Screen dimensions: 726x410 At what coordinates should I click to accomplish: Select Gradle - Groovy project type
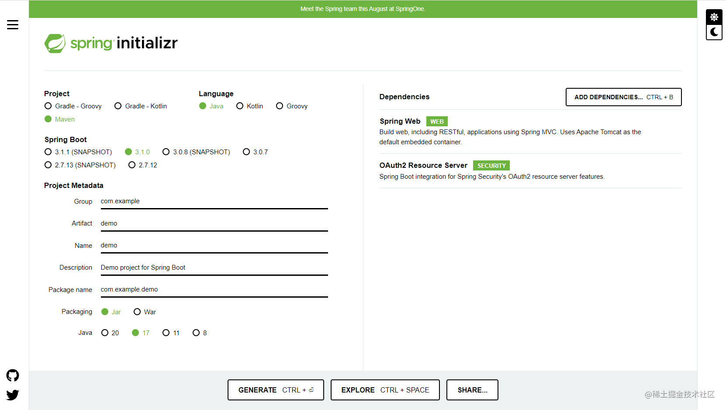coord(73,106)
